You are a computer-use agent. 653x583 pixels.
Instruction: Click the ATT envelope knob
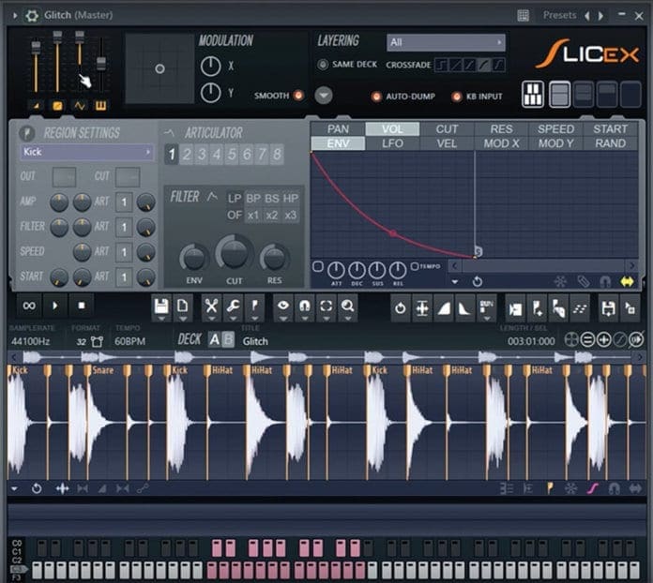(336, 271)
